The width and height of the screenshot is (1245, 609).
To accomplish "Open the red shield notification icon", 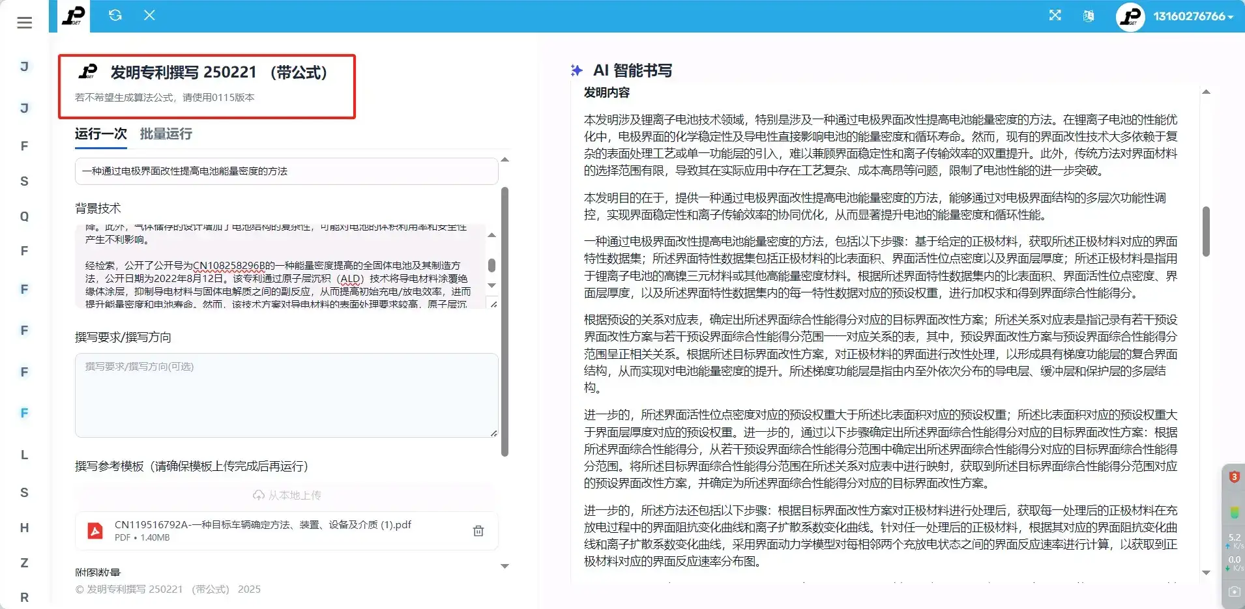I will (1233, 477).
